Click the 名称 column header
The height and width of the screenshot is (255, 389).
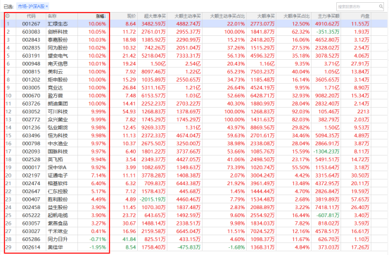coord(52,16)
